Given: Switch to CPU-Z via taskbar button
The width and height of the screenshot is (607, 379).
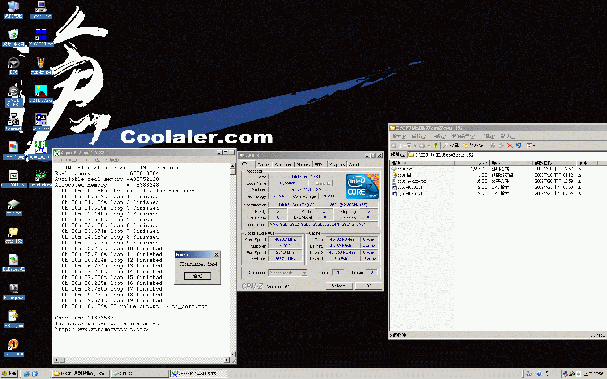Looking at the screenshot, I should pyautogui.click(x=140, y=374).
